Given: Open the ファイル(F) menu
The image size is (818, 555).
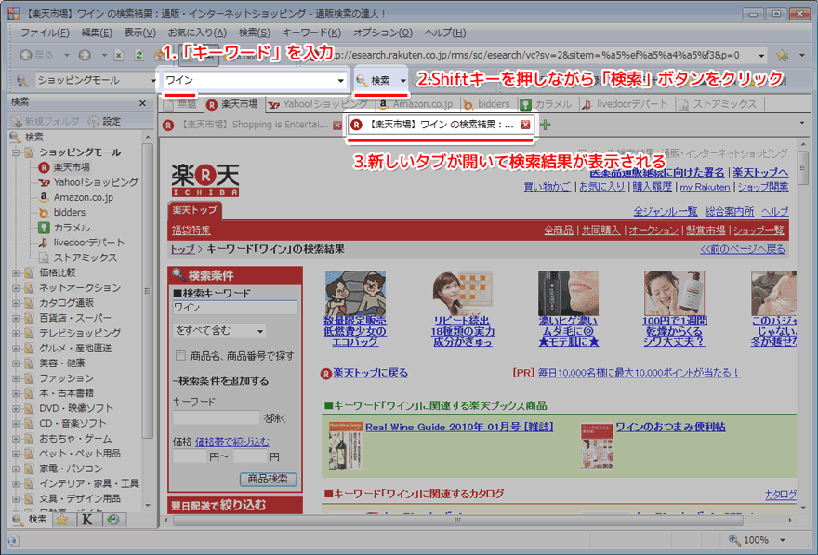Looking at the screenshot, I should pyautogui.click(x=45, y=33).
